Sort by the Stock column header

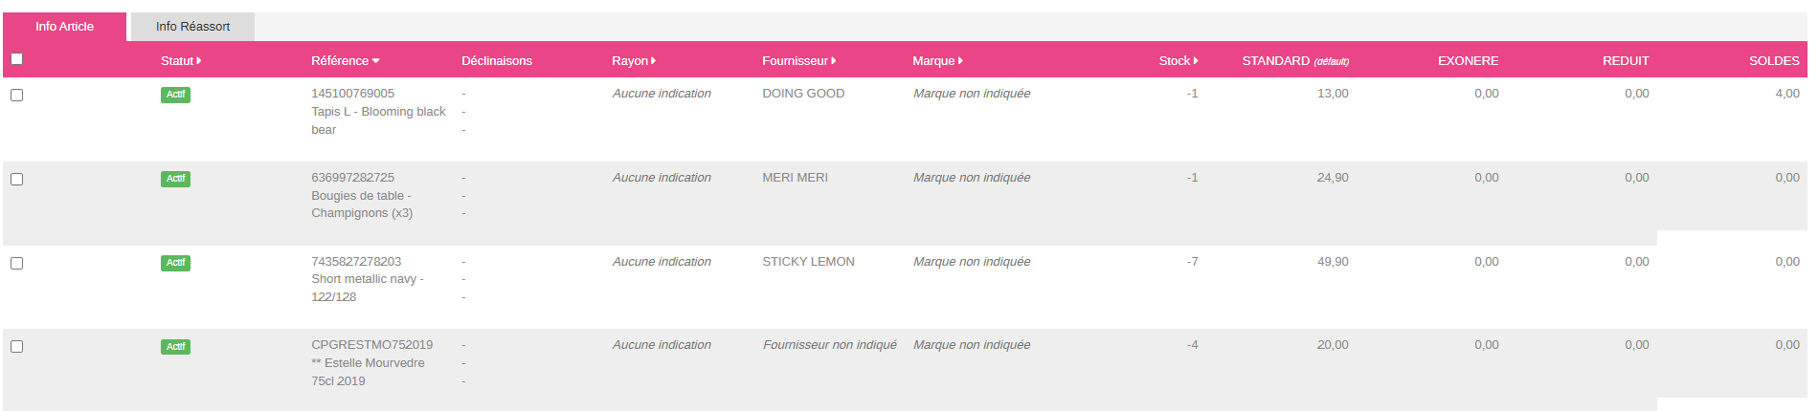coord(1178,61)
